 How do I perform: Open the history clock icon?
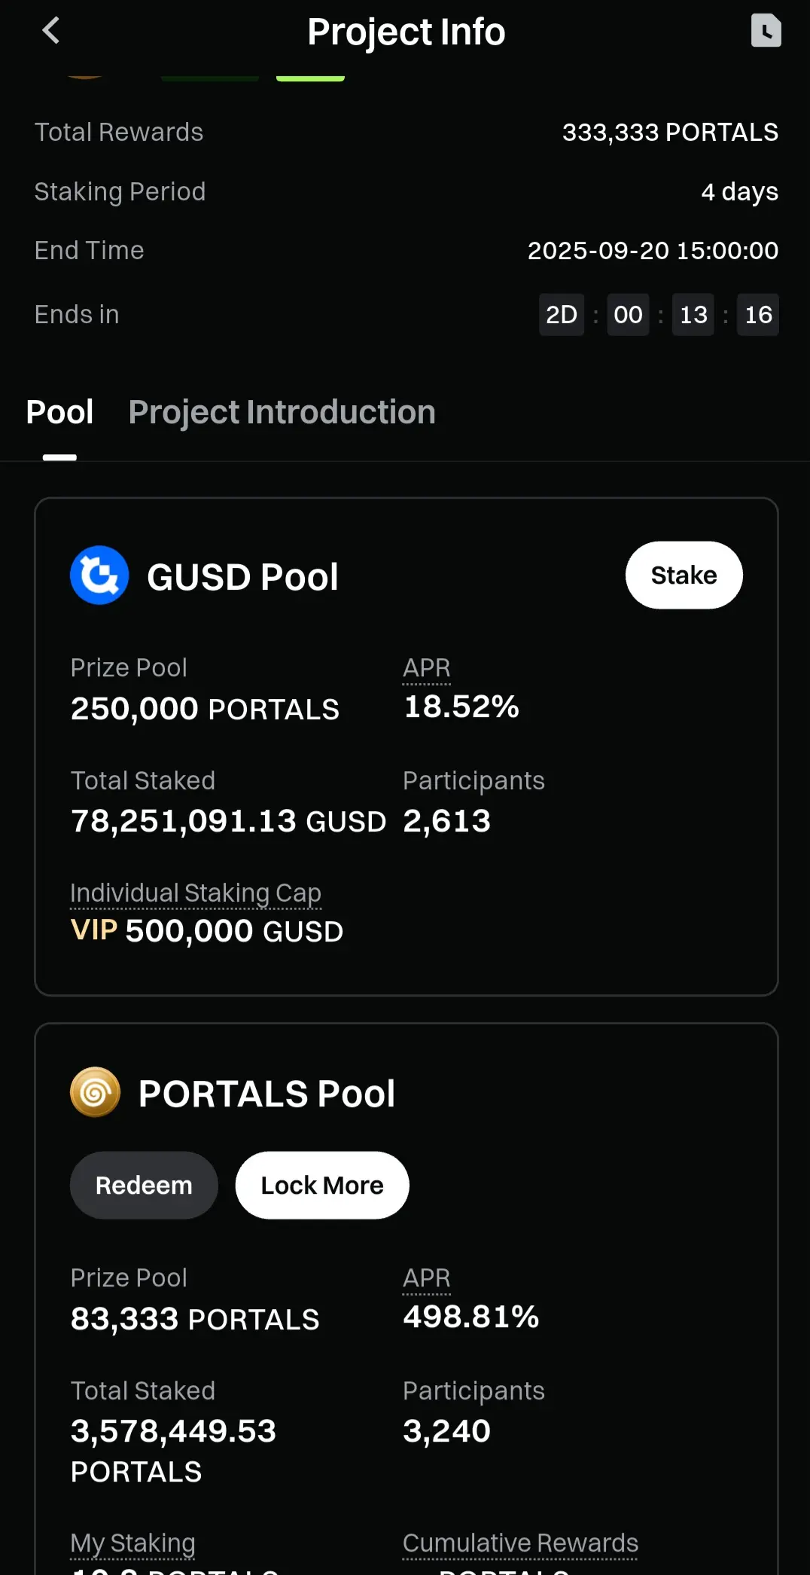click(766, 31)
